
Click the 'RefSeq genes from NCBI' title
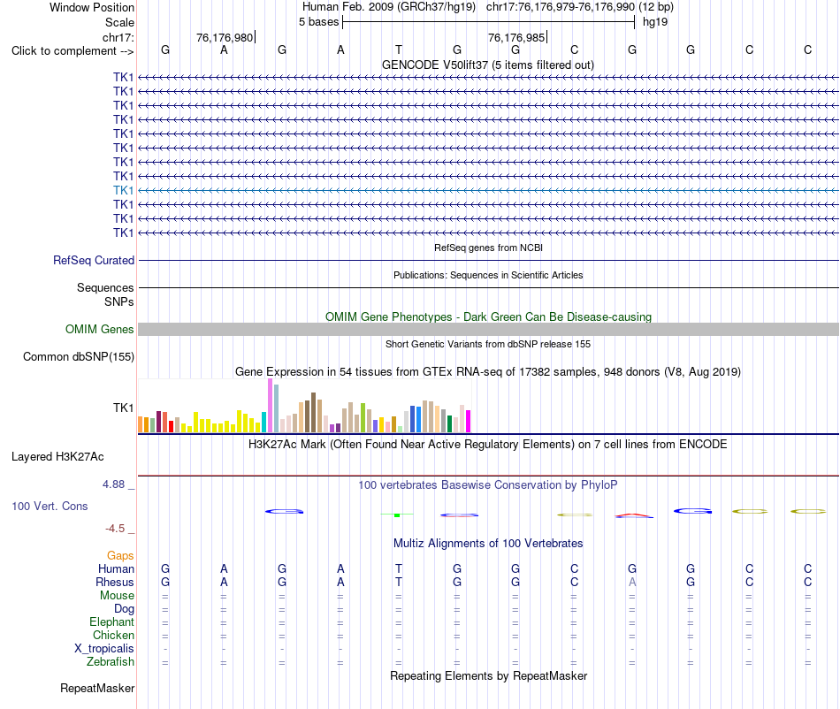click(488, 248)
